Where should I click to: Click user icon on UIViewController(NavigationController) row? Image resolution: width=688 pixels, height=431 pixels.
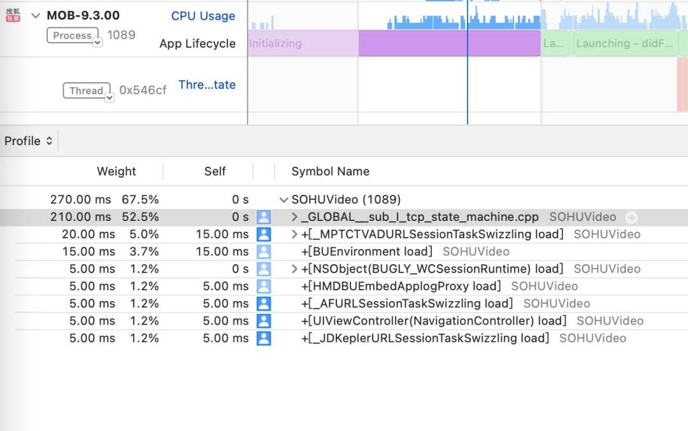pos(264,321)
